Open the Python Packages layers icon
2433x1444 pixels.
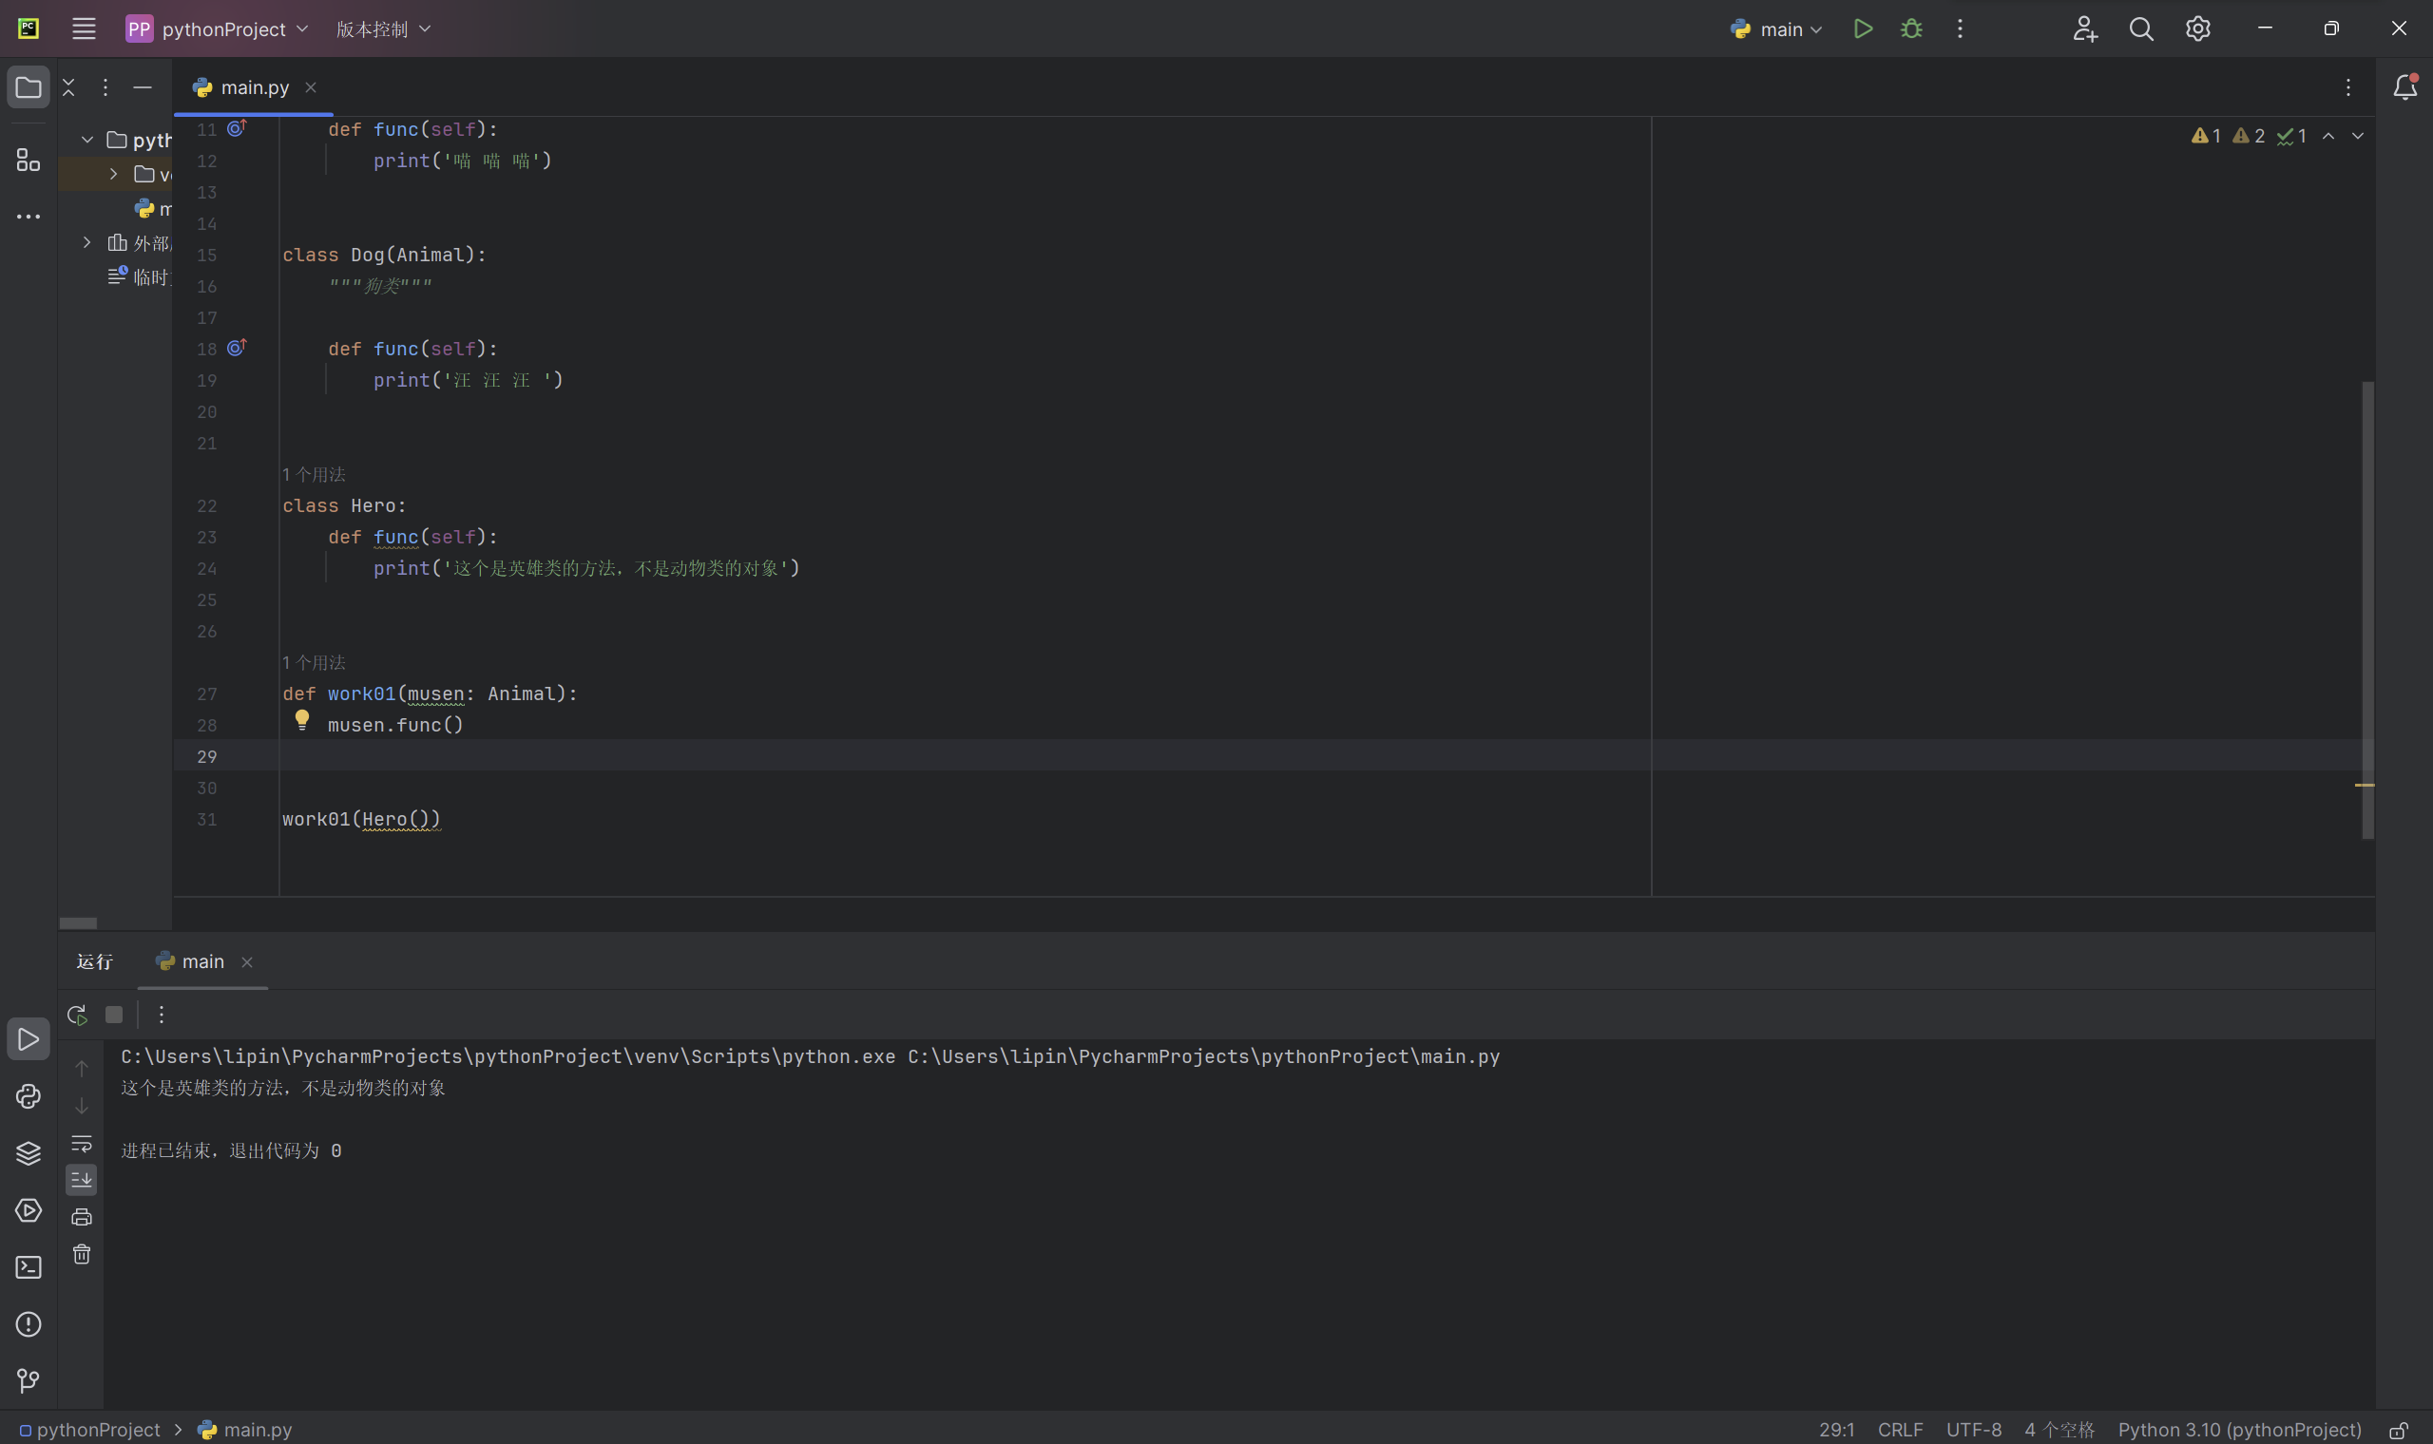[x=29, y=1153]
